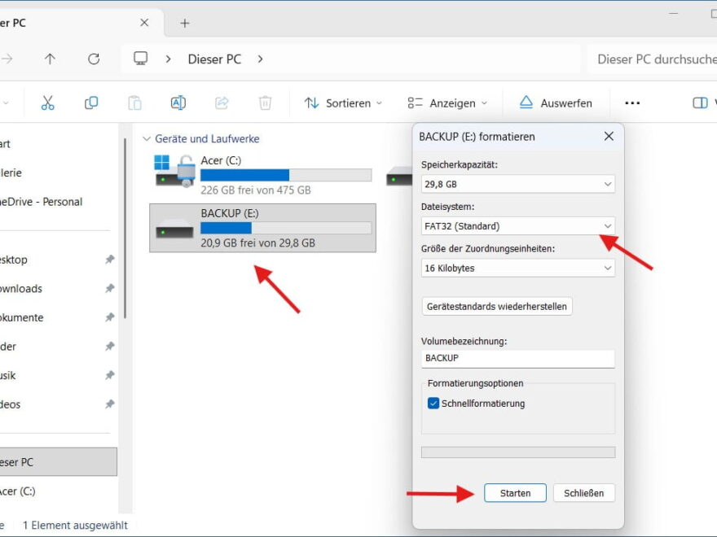This screenshot has width=717, height=537.
Task: Collapse the Geräte und Laufwerke group
Action: coord(147,138)
